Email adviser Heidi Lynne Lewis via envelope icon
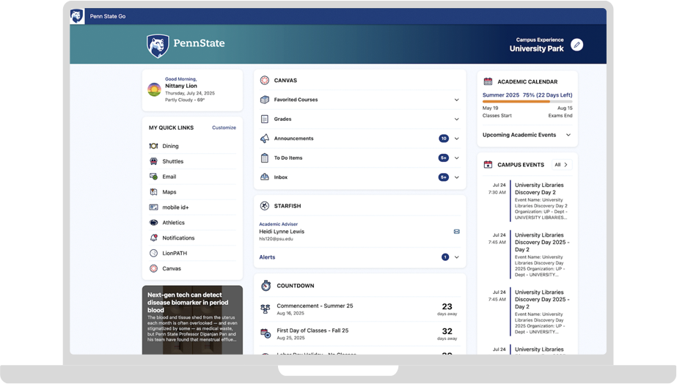This screenshot has width=677, height=384. click(x=456, y=232)
